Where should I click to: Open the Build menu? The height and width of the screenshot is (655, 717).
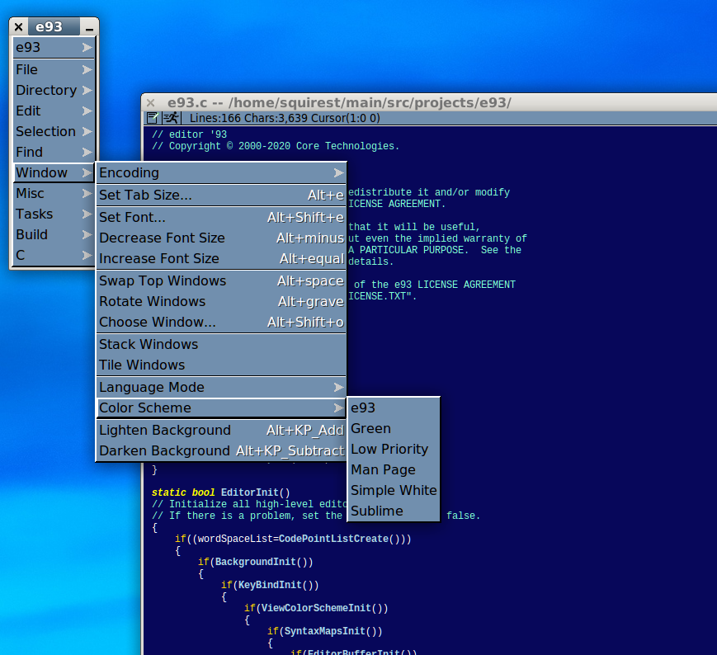click(54, 234)
